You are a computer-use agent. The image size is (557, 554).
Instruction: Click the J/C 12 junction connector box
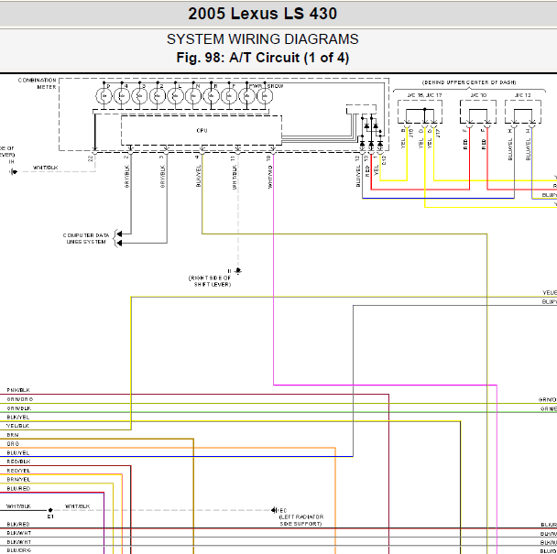[523, 112]
